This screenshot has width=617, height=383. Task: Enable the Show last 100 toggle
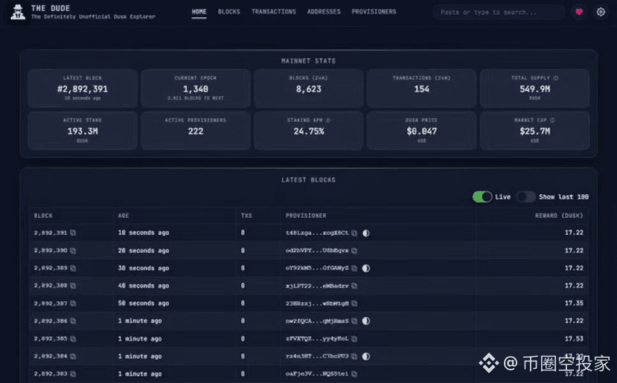[526, 197]
